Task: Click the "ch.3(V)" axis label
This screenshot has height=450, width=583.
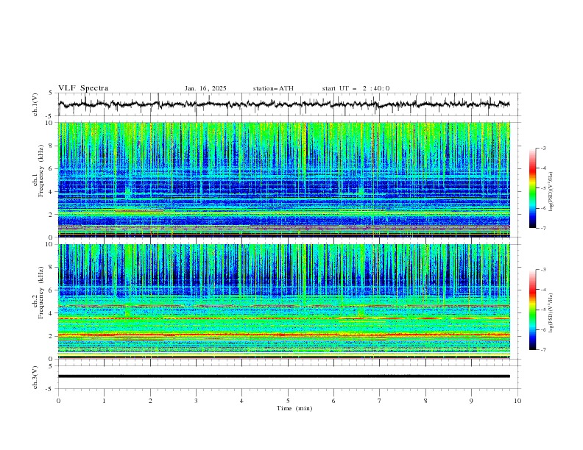Action: tap(35, 377)
